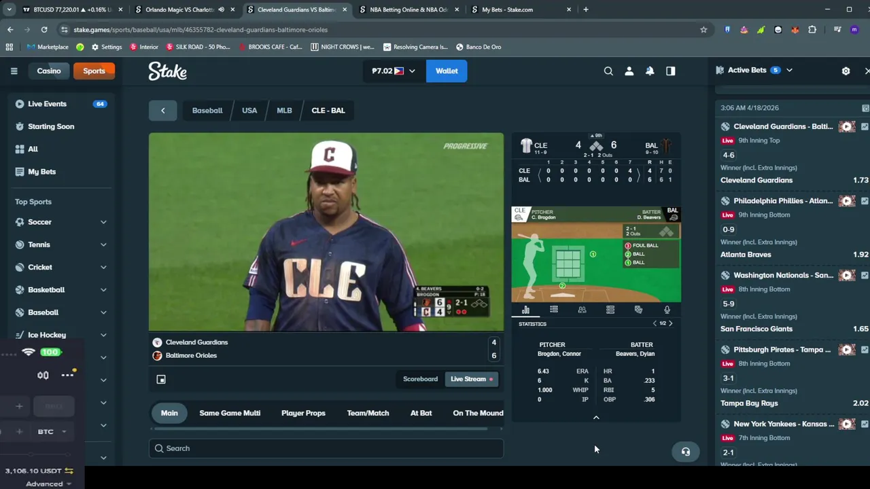This screenshot has height=489, width=870.
Task: Select the play-by-play list icon
Action: pyautogui.click(x=554, y=310)
